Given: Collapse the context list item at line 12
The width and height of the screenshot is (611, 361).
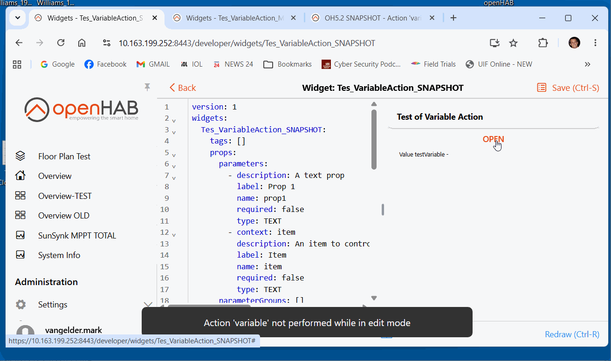Looking at the screenshot, I should pos(174,235).
